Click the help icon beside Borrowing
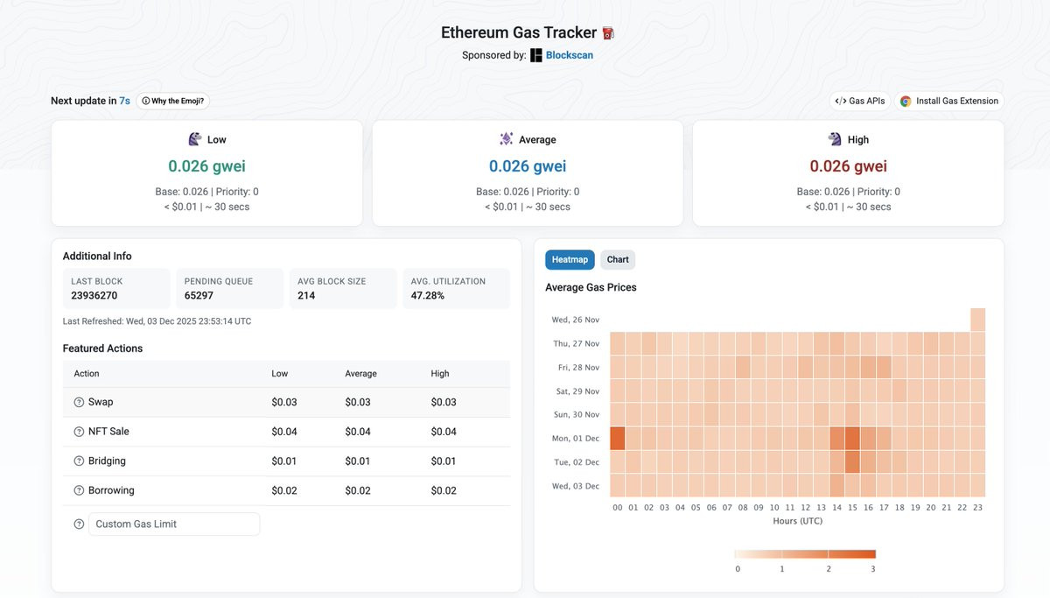The image size is (1050, 598). tap(80, 491)
